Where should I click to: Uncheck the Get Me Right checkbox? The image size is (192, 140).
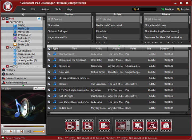49,96
